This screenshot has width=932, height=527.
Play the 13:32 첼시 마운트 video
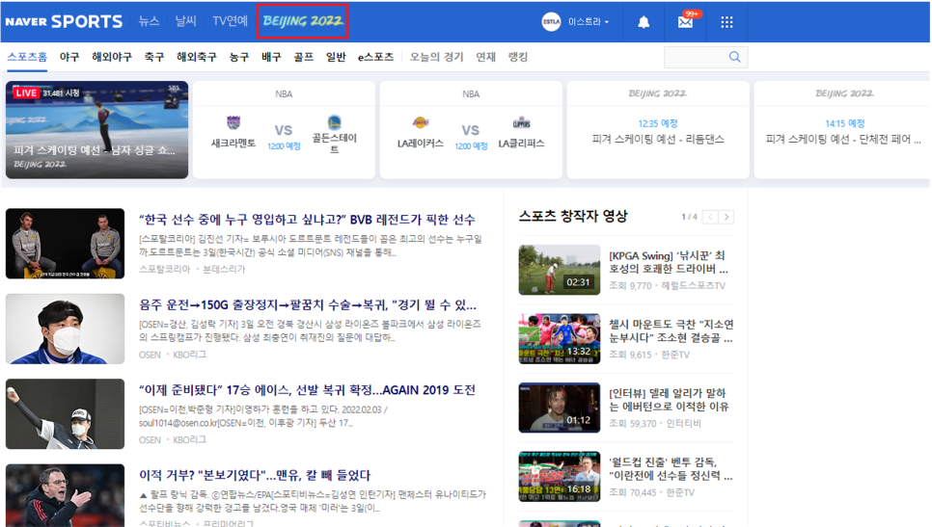pyautogui.click(x=560, y=339)
